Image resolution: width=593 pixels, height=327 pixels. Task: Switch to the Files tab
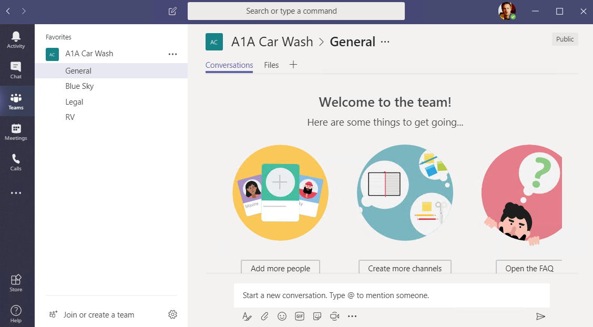point(271,65)
